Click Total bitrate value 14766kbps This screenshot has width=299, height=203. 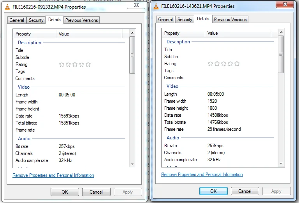(218, 122)
